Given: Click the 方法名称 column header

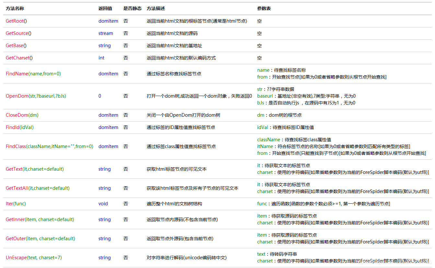Looking at the screenshot, I should (15, 8).
